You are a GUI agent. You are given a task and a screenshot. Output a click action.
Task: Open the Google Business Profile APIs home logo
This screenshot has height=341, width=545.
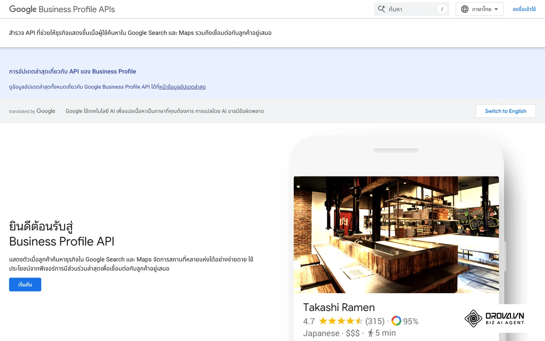62,9
